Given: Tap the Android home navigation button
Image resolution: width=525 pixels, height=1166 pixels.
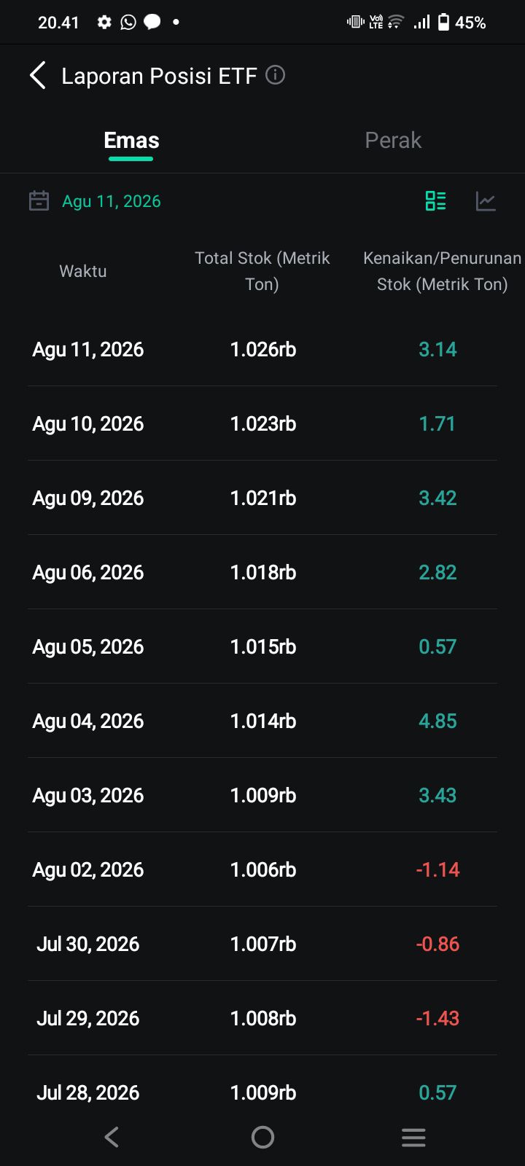Looking at the screenshot, I should [262, 1137].
